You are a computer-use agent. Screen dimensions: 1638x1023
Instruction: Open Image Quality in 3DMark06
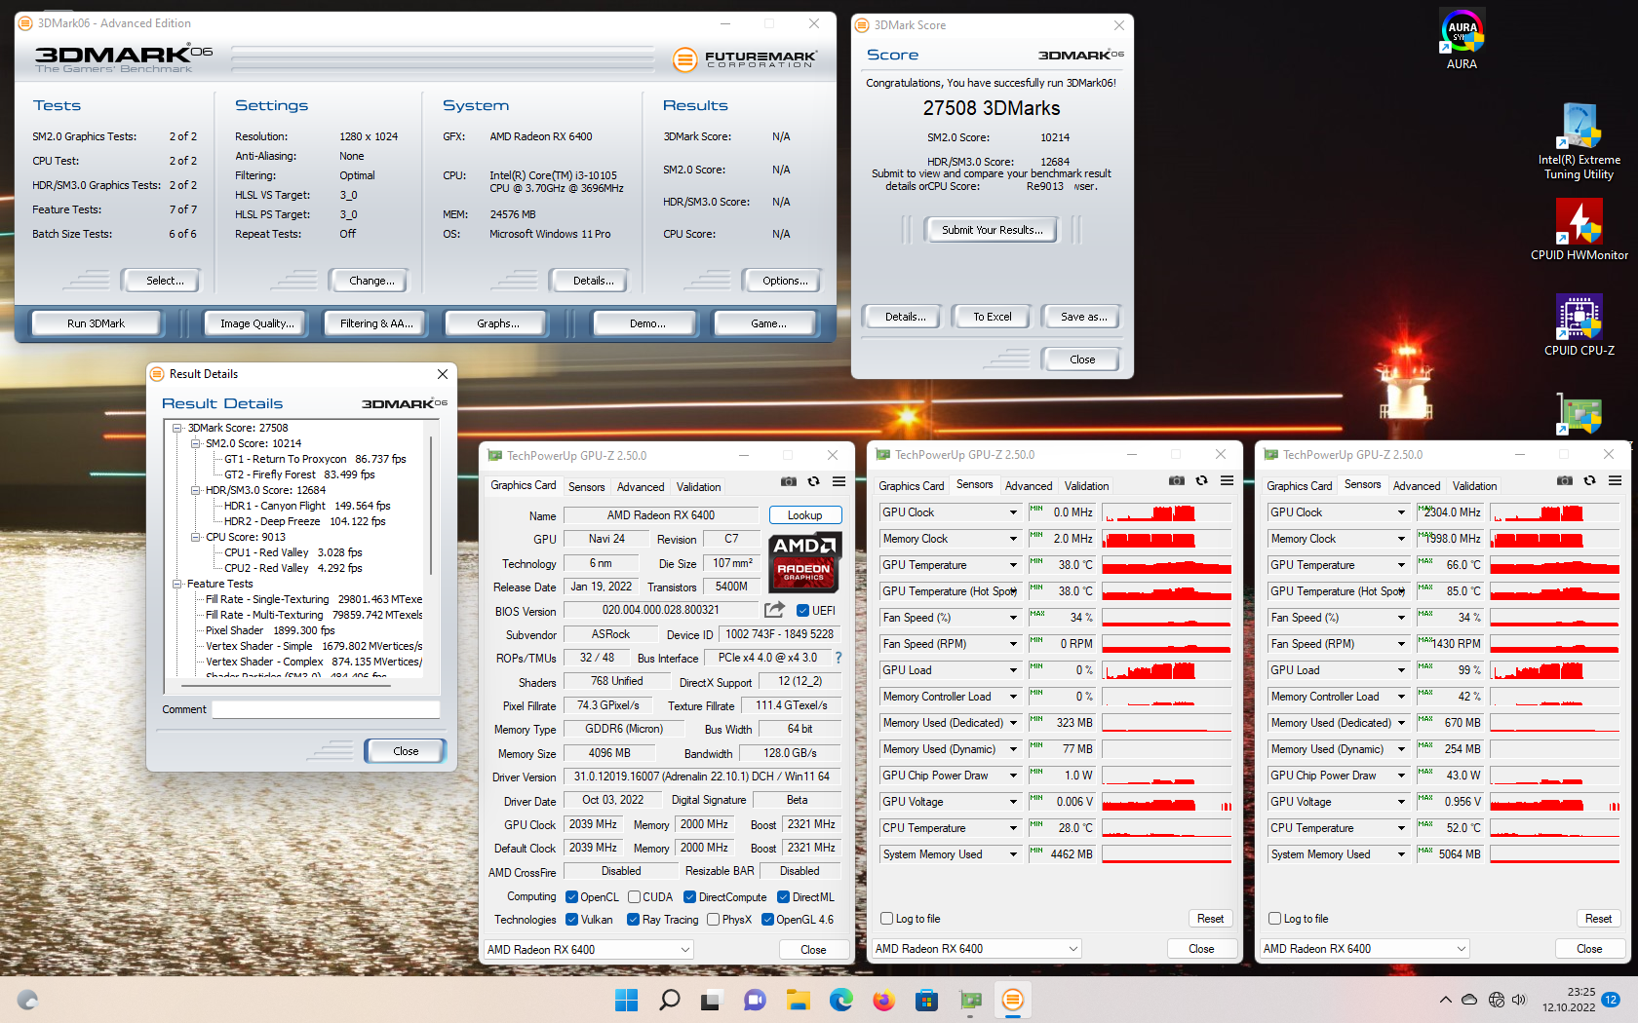[x=256, y=323]
